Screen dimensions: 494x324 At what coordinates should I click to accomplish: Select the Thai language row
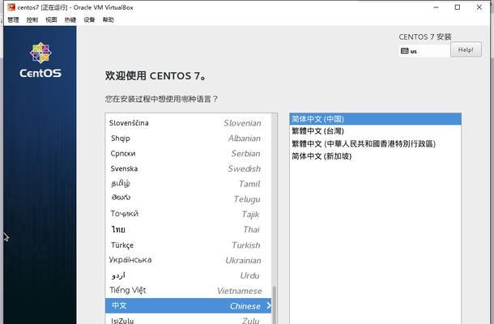click(188, 229)
